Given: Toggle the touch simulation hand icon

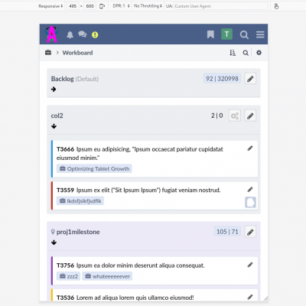Looking at the screenshot, I should [x=276, y=6].
